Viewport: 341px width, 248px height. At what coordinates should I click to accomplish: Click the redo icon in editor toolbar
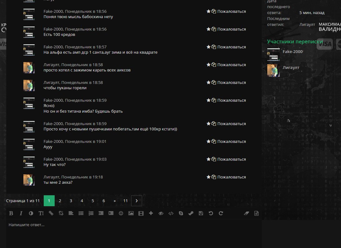(221, 213)
